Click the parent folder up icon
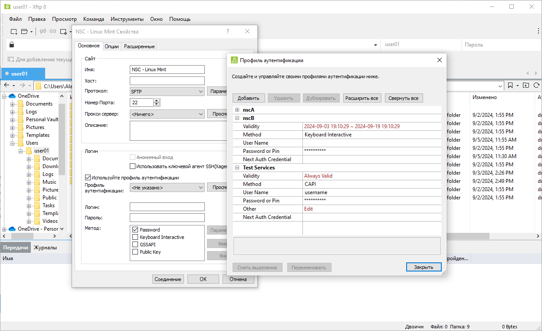This screenshot has width=542, height=331. [x=526, y=86]
